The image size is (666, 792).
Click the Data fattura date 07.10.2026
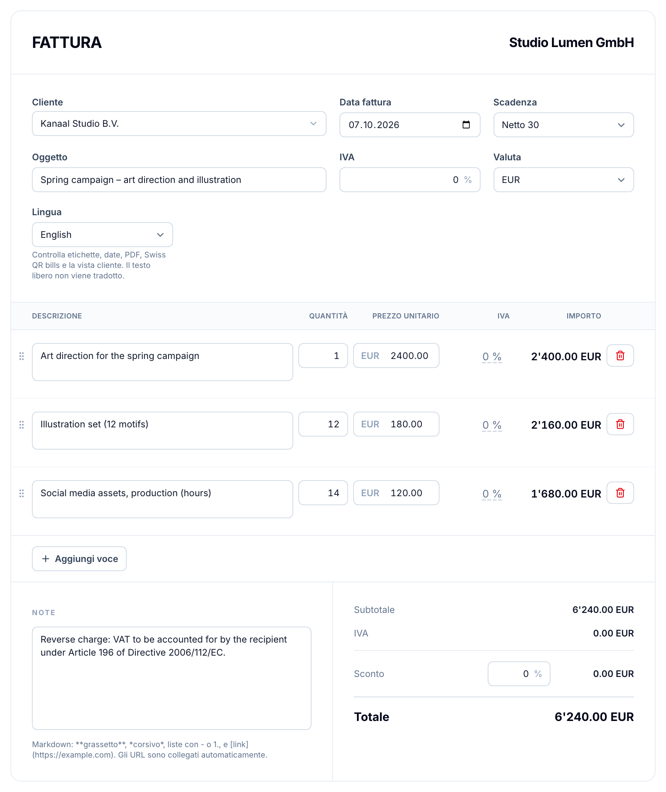pos(374,125)
